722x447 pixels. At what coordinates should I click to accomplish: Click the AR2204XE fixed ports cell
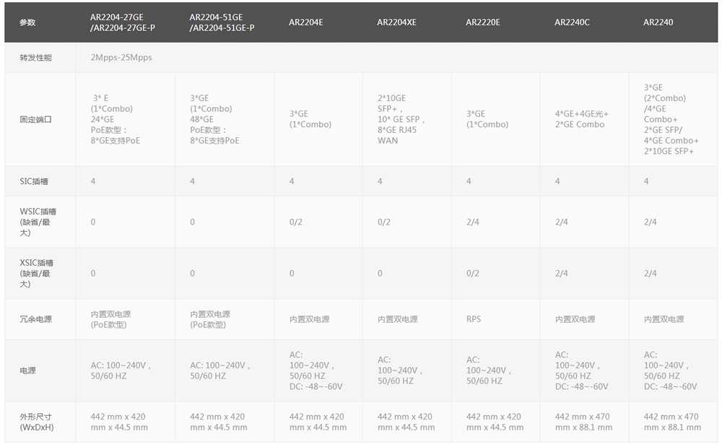click(x=401, y=119)
